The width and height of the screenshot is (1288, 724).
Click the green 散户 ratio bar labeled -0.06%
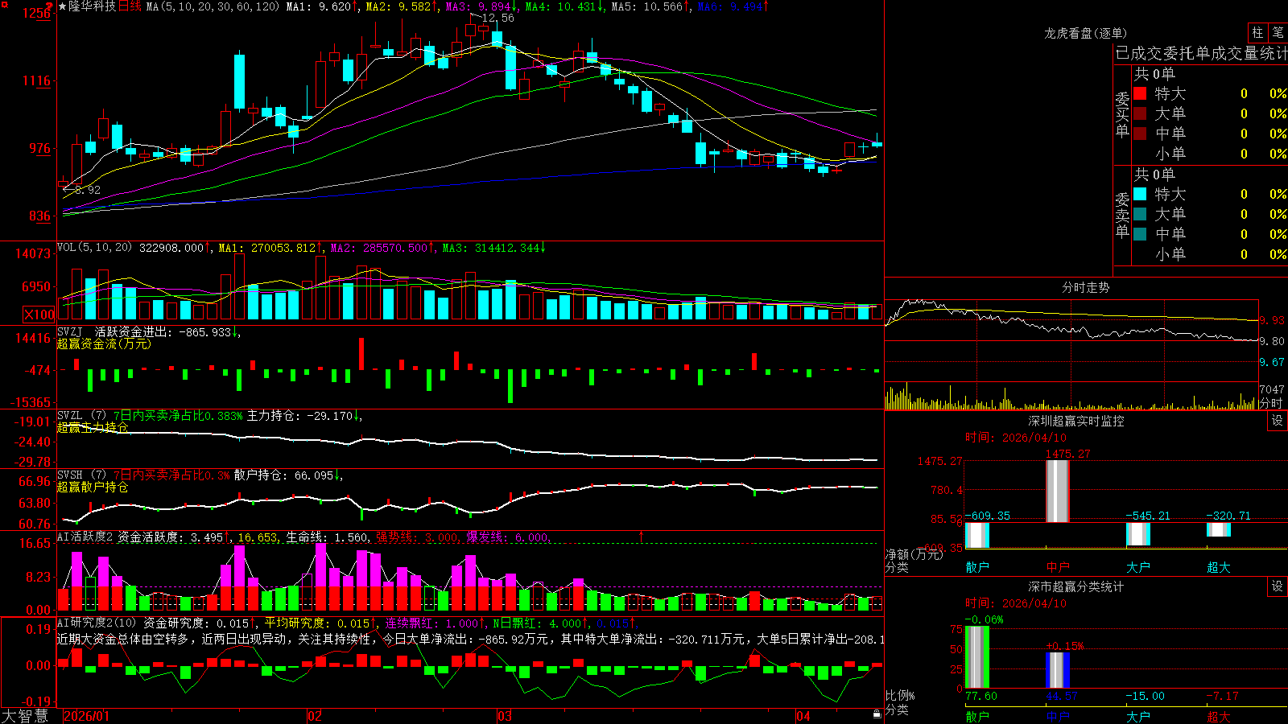pyautogui.click(x=977, y=657)
